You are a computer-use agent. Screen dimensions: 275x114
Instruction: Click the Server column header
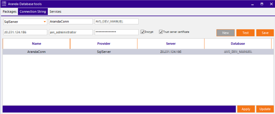pos(171,44)
